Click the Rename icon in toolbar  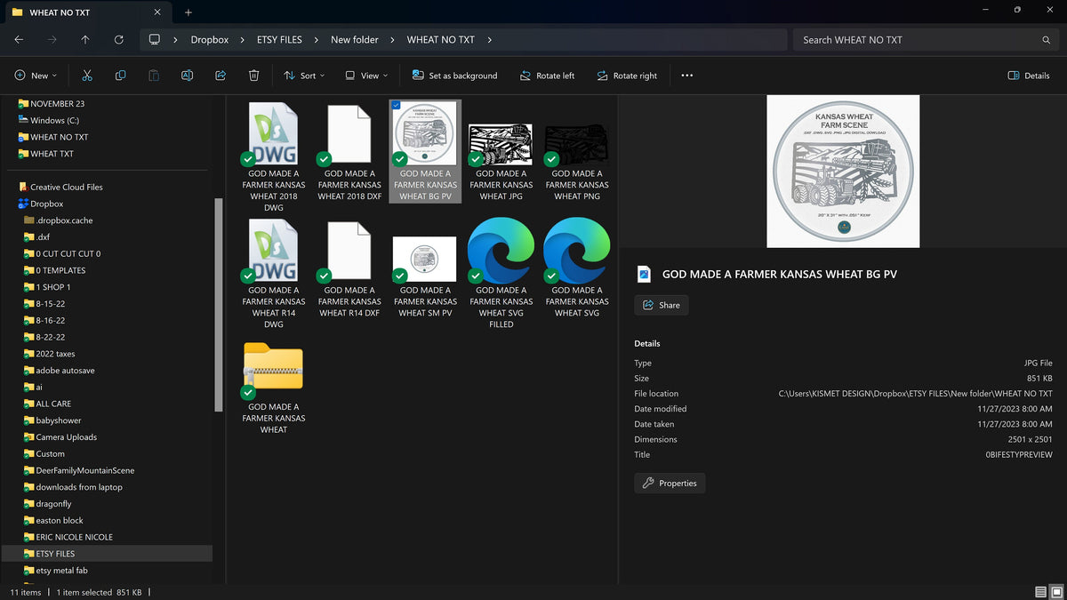click(x=187, y=76)
